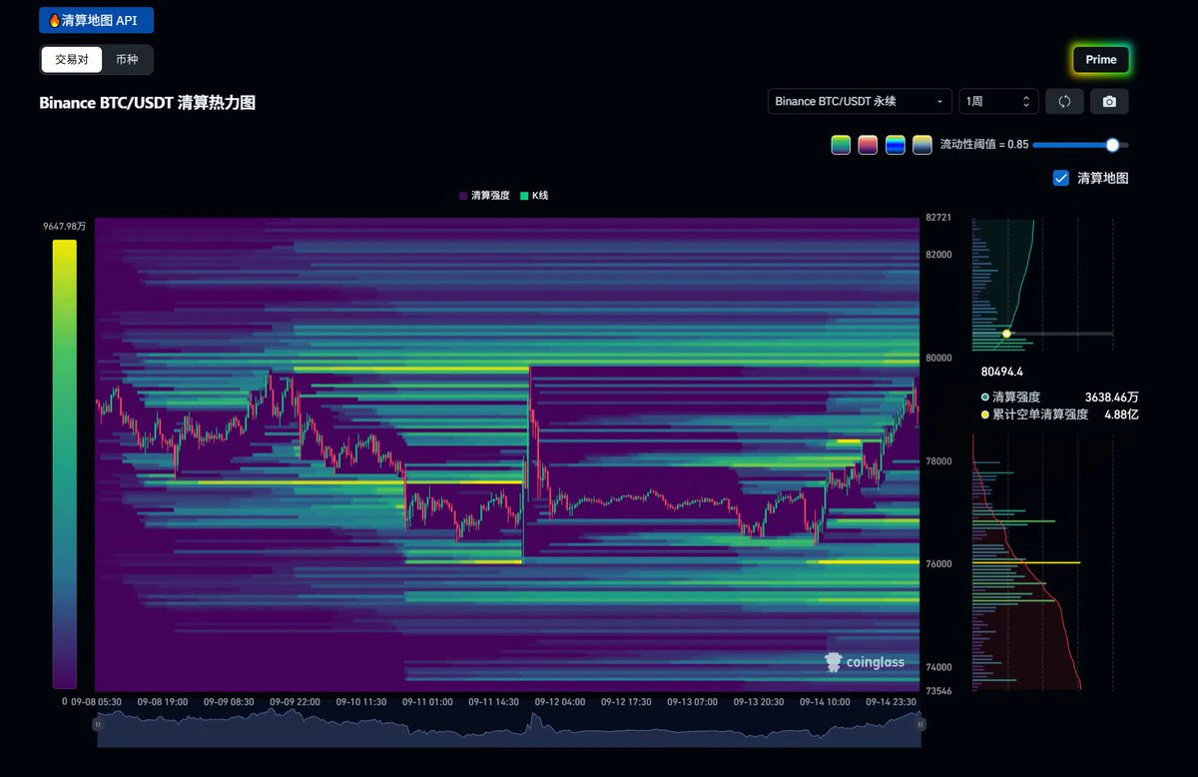
Task: Click the 09-12 04:00 time axis label
Action: (x=560, y=702)
